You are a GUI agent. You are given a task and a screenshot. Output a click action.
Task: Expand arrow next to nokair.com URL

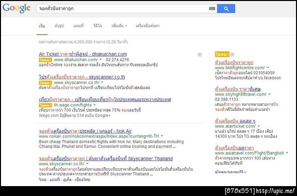(x=162, y=136)
